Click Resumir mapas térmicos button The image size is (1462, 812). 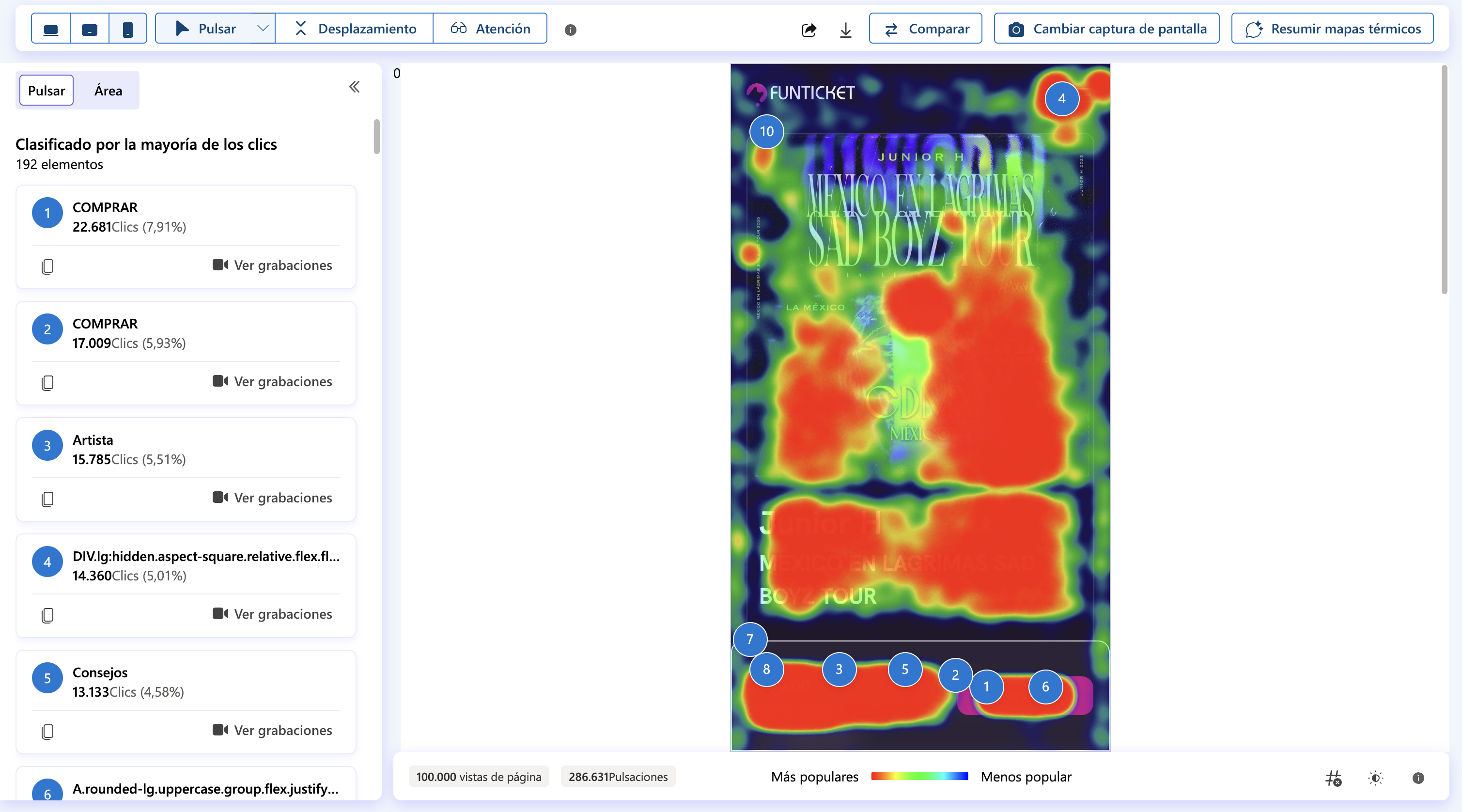[x=1332, y=28]
